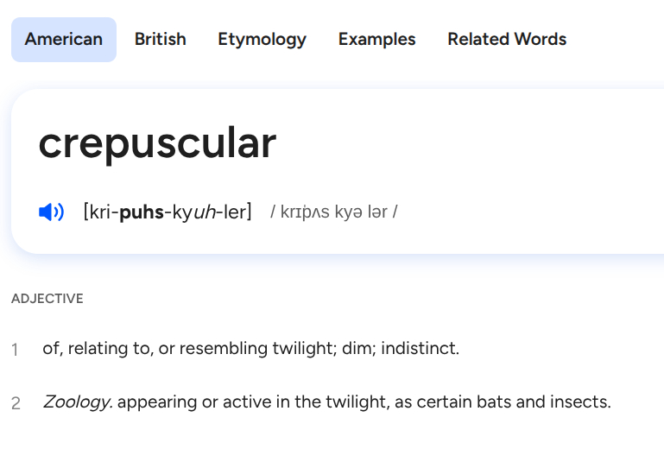Click the number 1 definition marker
Viewport: 664px width, 449px height.
[x=15, y=350]
